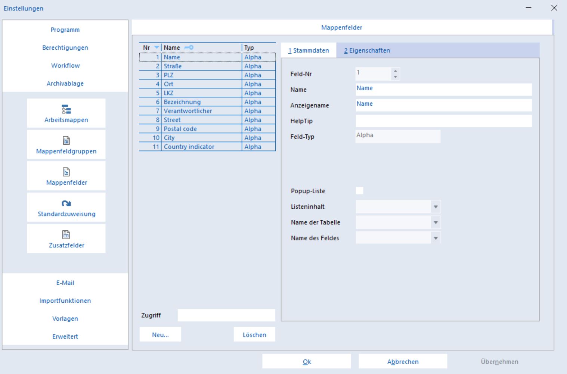Click the Typ column header
Image resolution: width=567 pixels, height=374 pixels.
point(259,47)
